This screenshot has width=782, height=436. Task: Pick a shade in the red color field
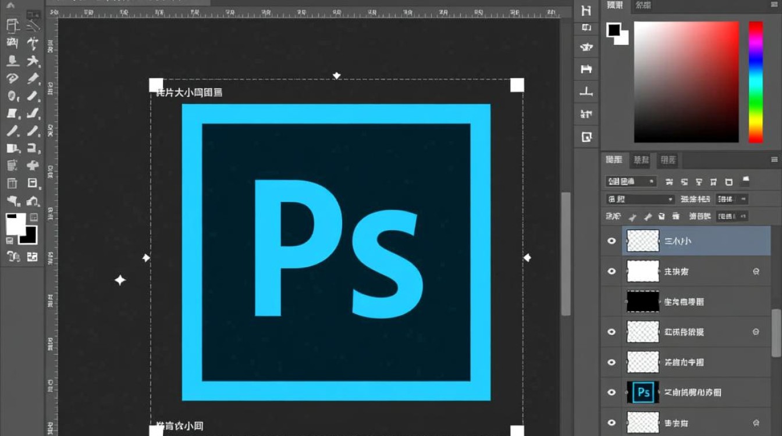(x=687, y=82)
